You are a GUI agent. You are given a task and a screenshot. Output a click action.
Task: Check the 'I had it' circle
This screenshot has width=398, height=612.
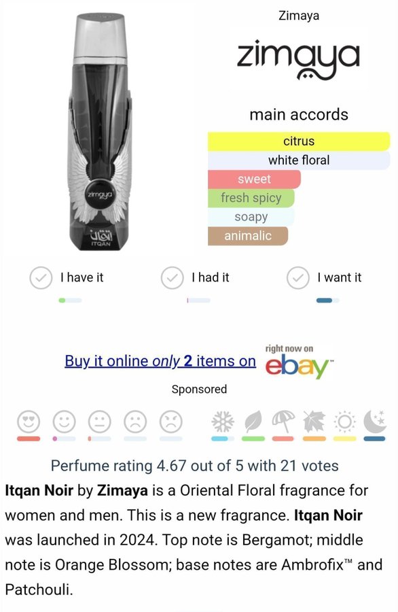point(173,278)
